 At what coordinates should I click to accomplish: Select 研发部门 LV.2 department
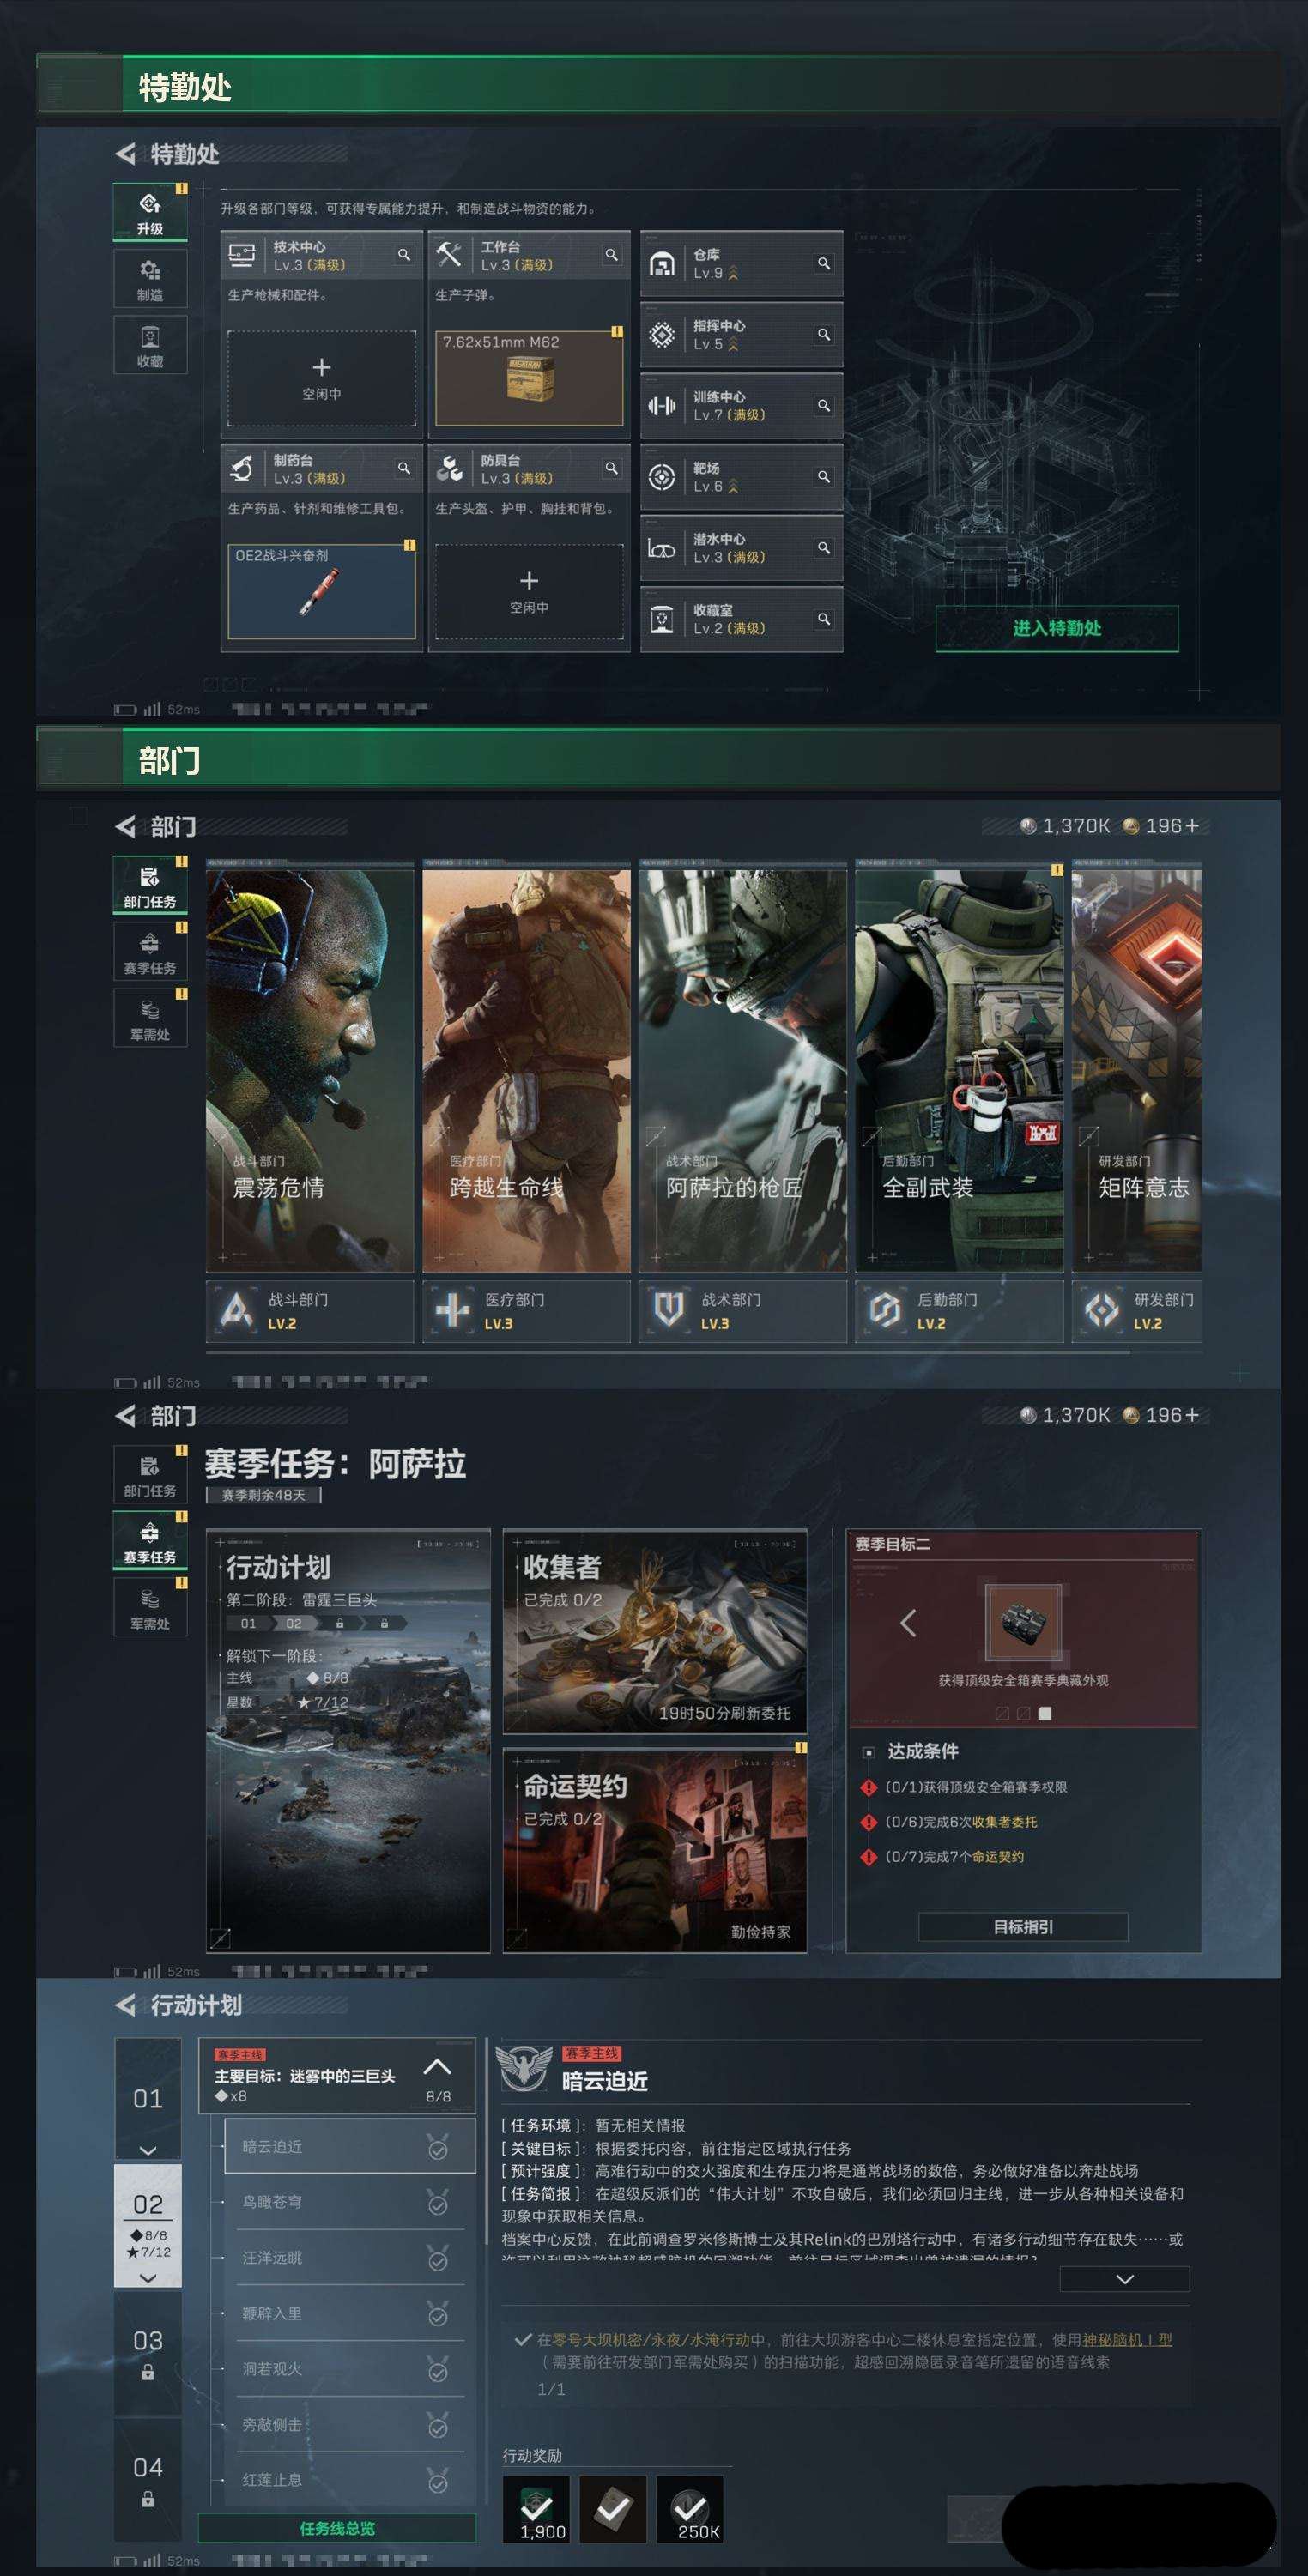pyautogui.click(x=1137, y=1311)
